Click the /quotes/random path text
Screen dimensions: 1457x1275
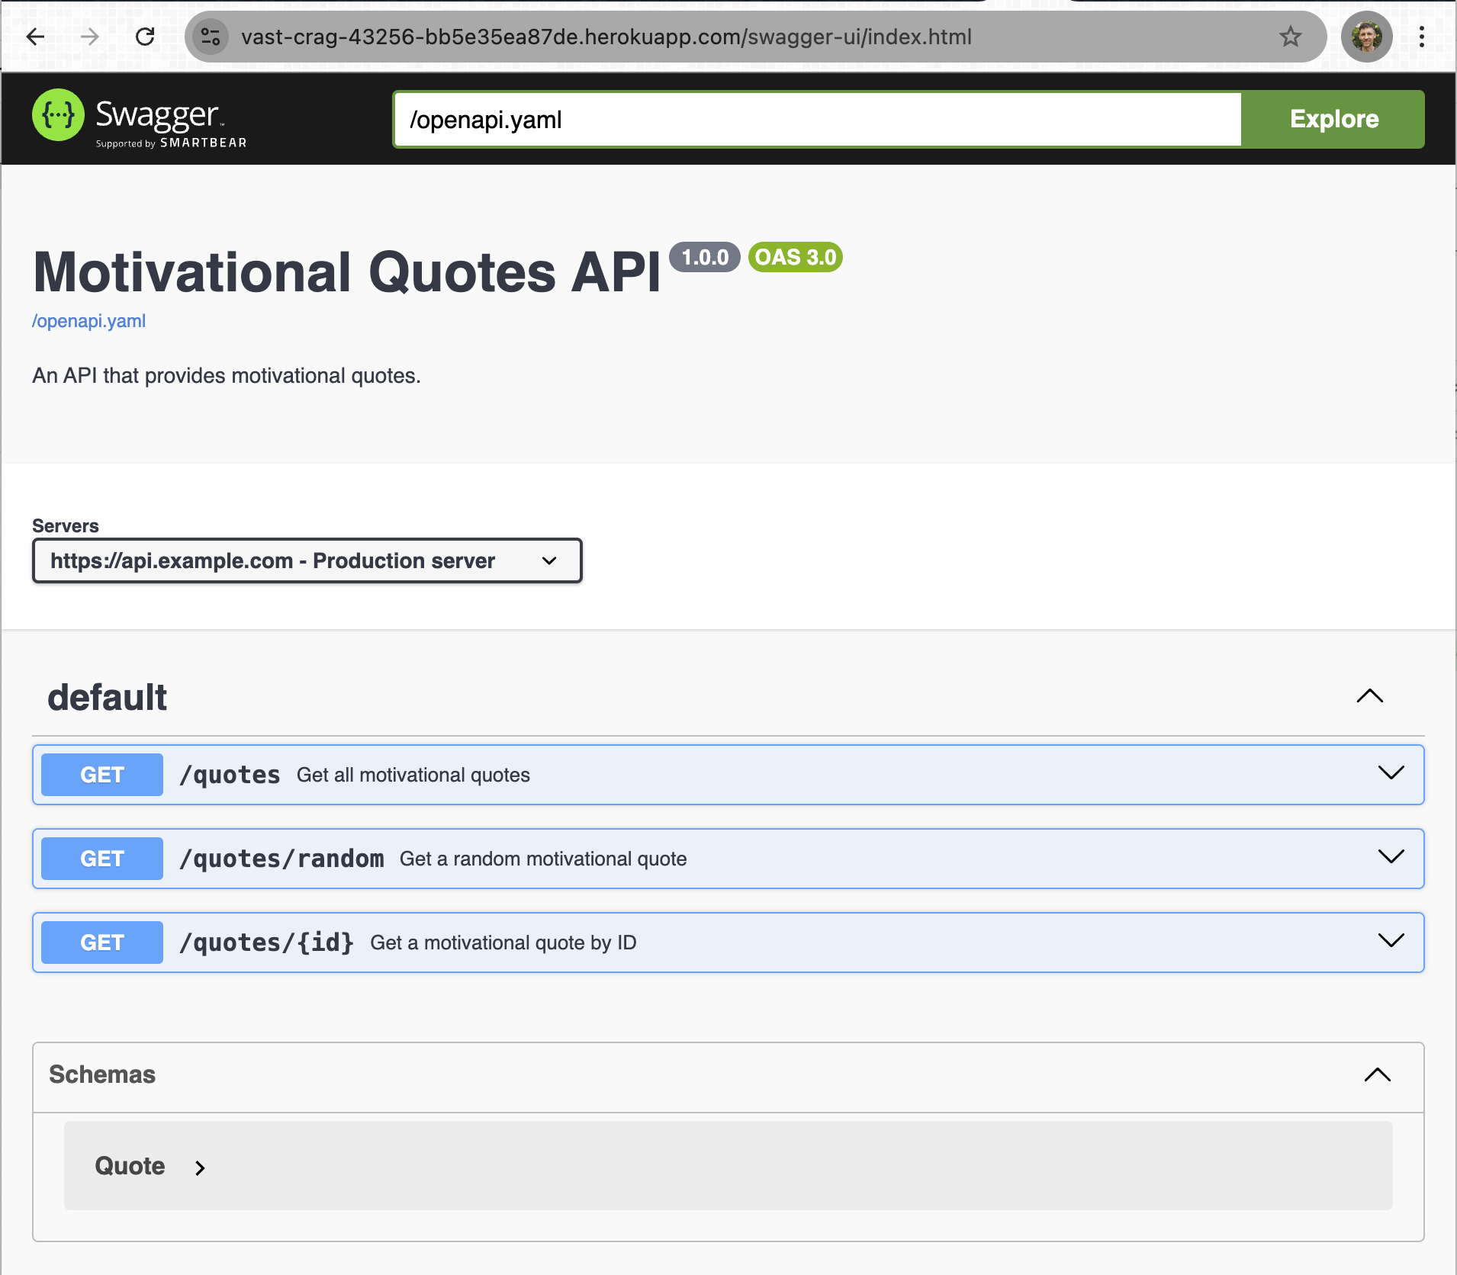pos(281,859)
